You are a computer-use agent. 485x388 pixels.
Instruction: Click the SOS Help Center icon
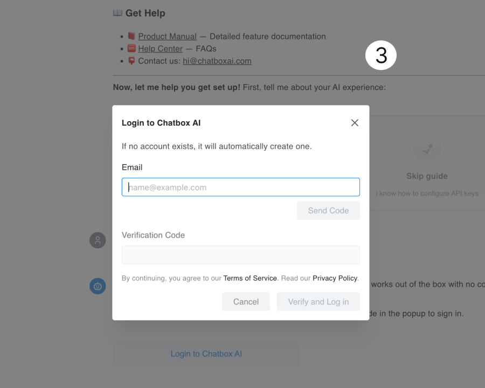point(131,48)
